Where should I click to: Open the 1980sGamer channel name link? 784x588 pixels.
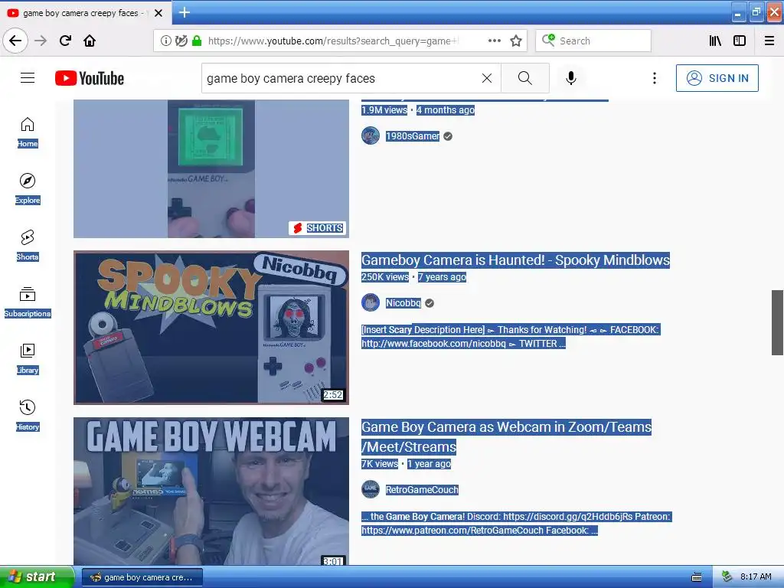pyautogui.click(x=413, y=136)
